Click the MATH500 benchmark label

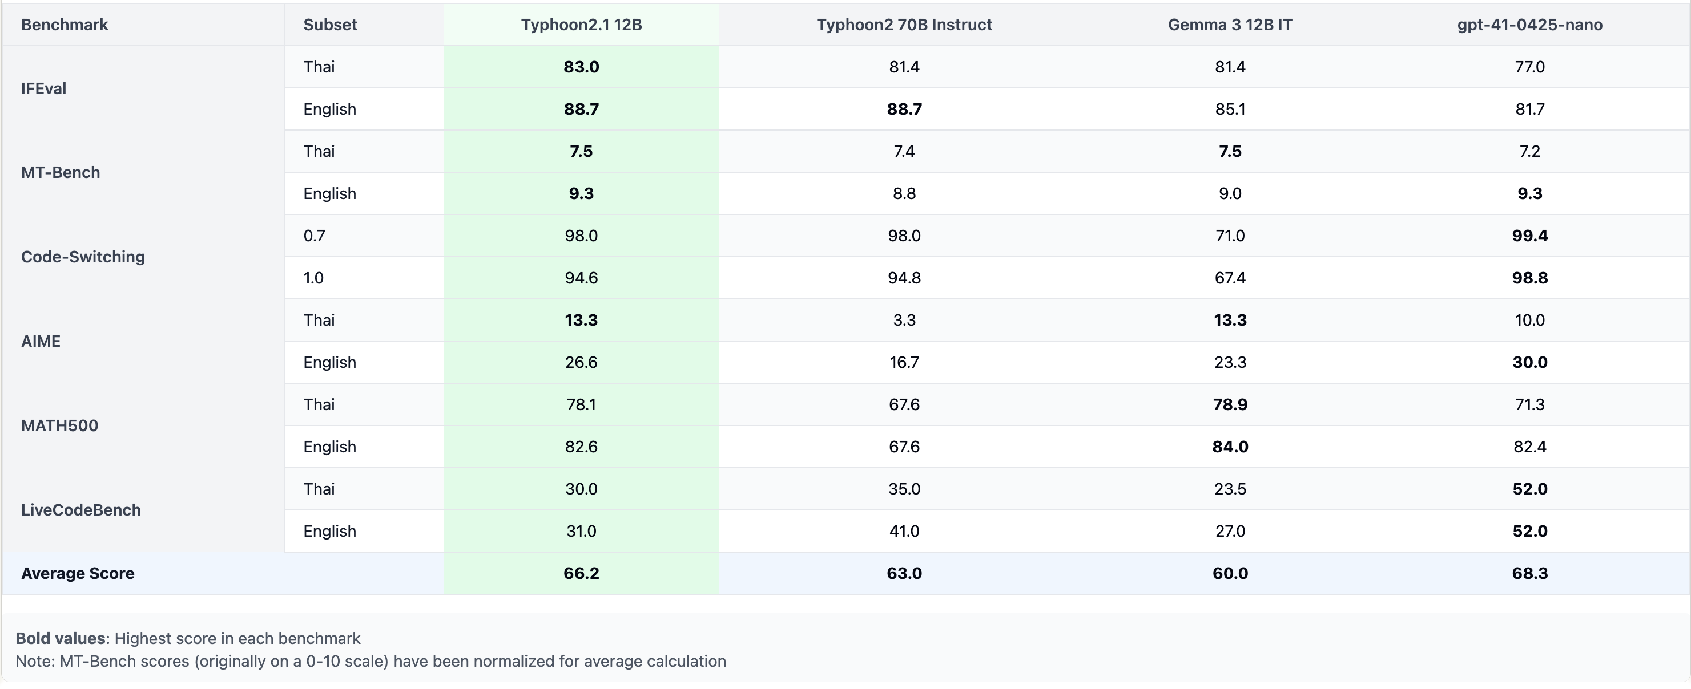pos(60,426)
